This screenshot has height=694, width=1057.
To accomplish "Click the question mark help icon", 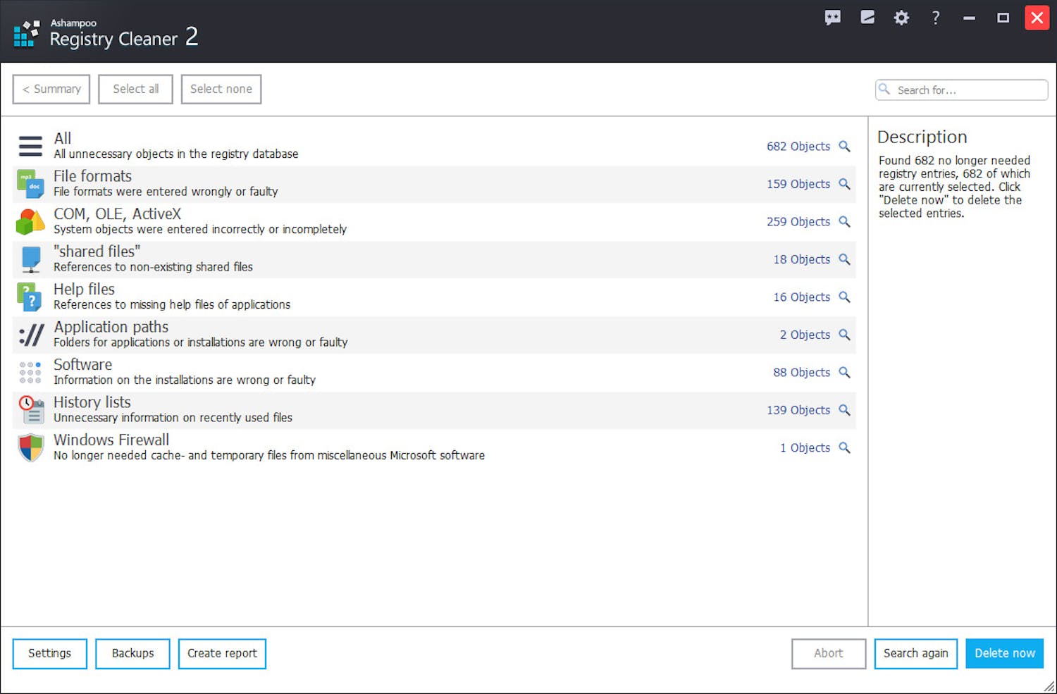I will point(936,18).
